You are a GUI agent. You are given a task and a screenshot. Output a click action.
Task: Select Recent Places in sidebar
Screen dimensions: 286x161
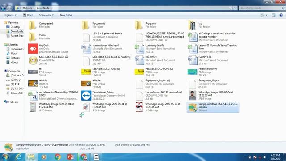tap(15, 36)
